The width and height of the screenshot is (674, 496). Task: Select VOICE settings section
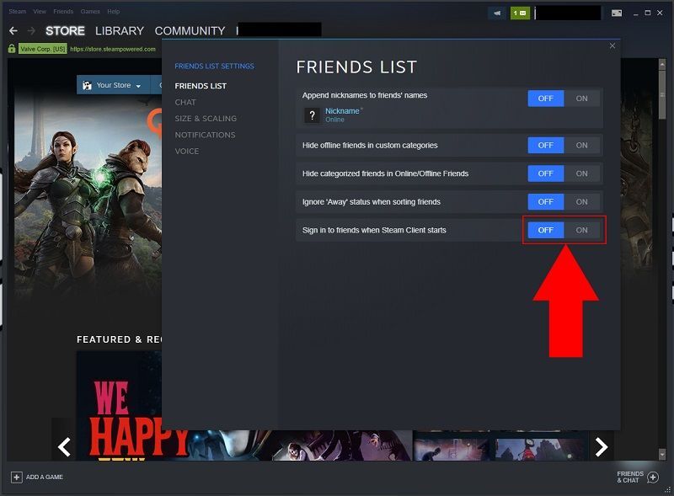tap(186, 152)
